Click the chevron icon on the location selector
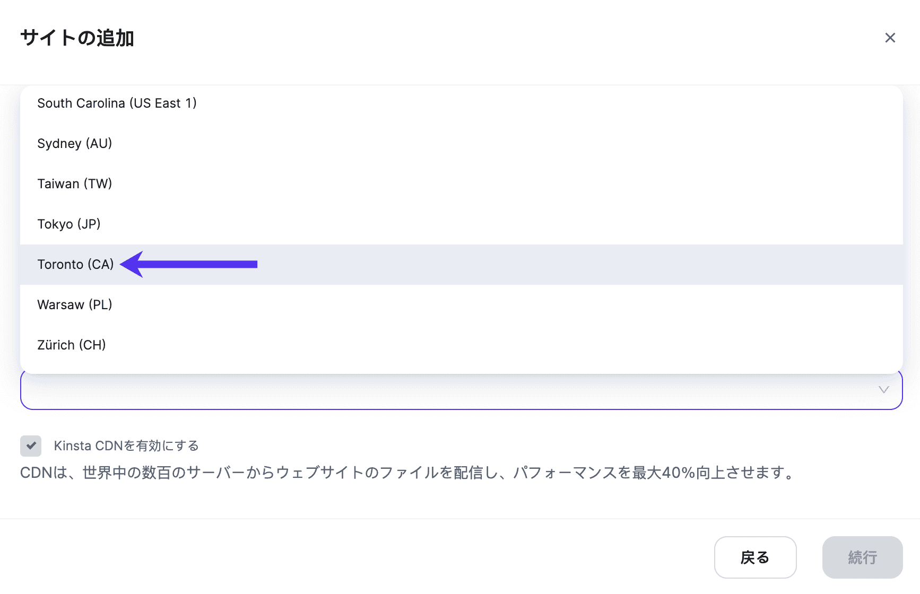 [x=883, y=390]
